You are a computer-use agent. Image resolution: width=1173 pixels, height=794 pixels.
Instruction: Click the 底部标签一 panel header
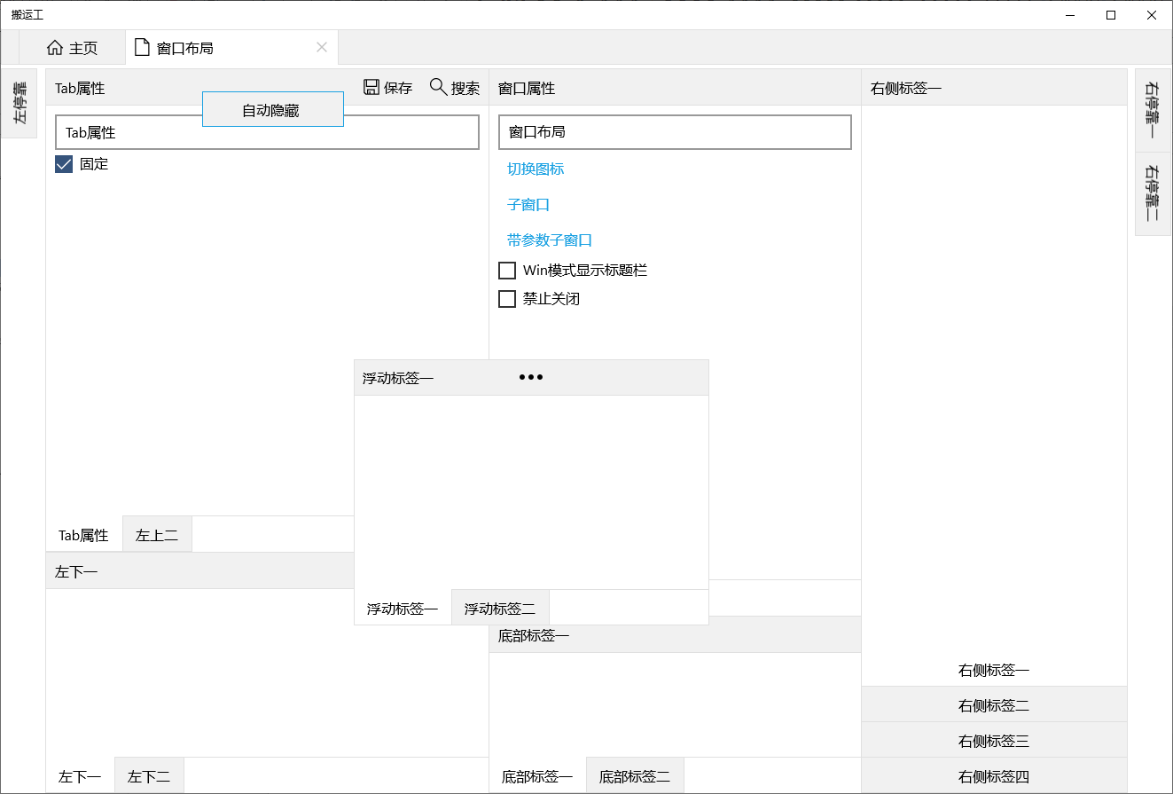pos(675,635)
